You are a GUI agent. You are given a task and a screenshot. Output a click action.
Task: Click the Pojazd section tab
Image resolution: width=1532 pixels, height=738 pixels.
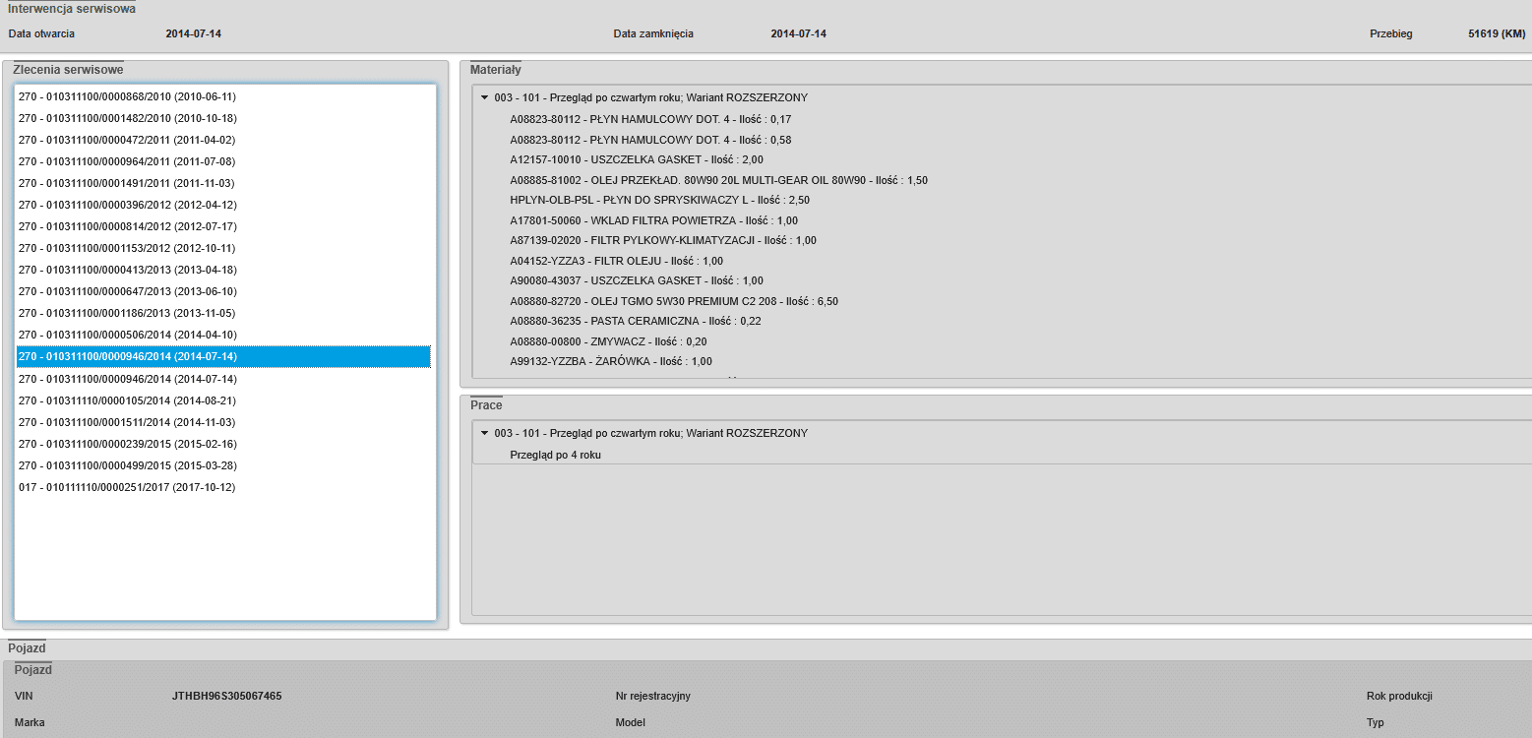click(27, 648)
